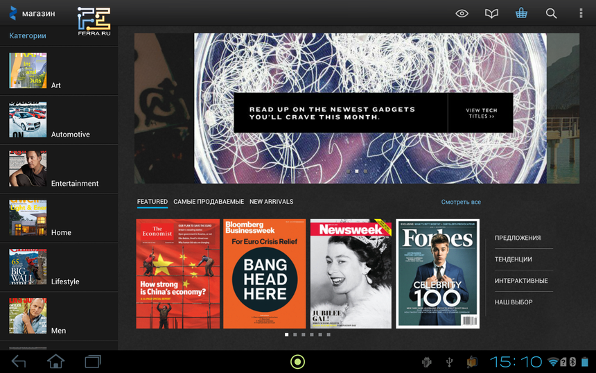Tap the next banner with the water bungalow
This screenshot has height=373, width=596.
pyautogui.click(x=563, y=108)
